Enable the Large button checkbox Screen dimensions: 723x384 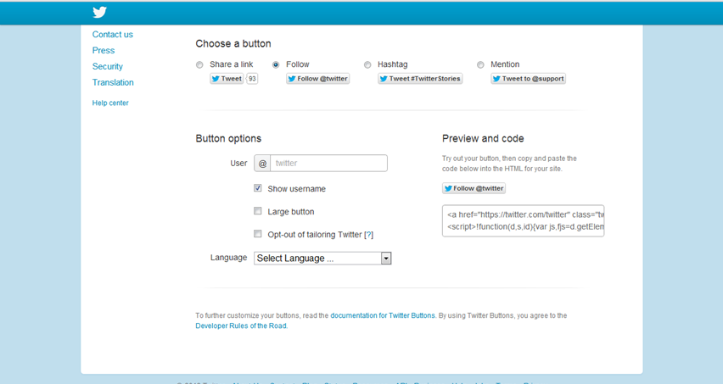click(x=258, y=211)
